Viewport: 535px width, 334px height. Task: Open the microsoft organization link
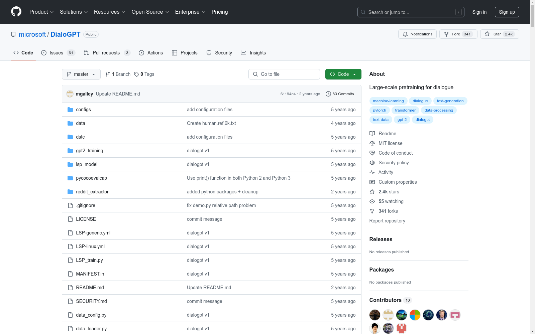(32, 34)
